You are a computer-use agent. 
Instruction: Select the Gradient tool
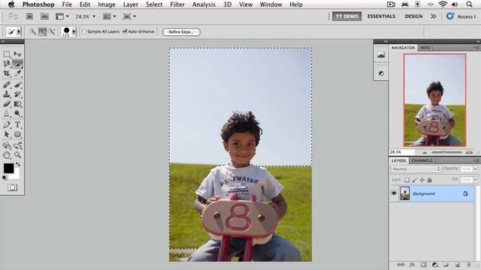(17, 104)
